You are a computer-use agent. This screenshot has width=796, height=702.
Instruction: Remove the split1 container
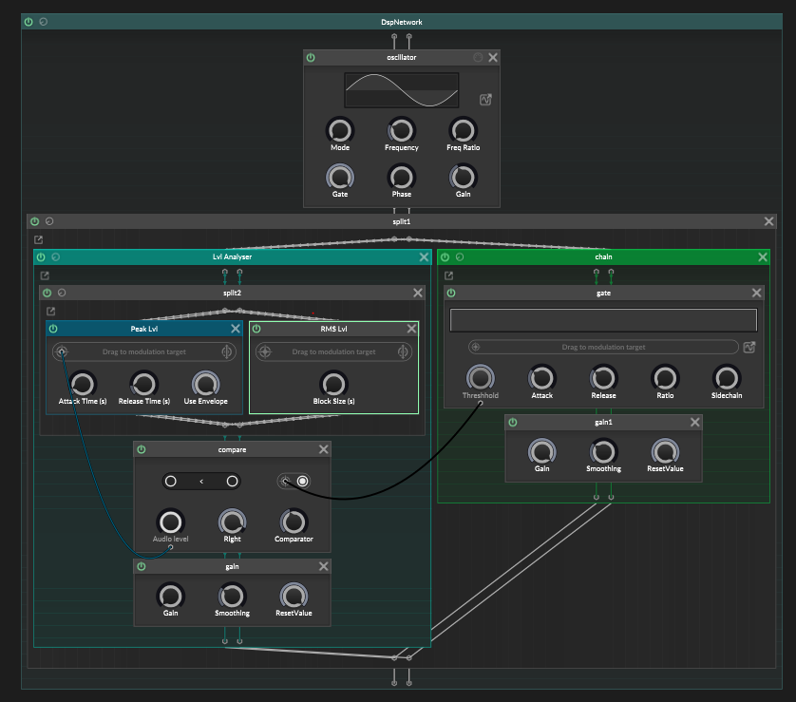pyautogui.click(x=769, y=221)
